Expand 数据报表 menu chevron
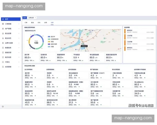 pyautogui.click(x=19, y=48)
